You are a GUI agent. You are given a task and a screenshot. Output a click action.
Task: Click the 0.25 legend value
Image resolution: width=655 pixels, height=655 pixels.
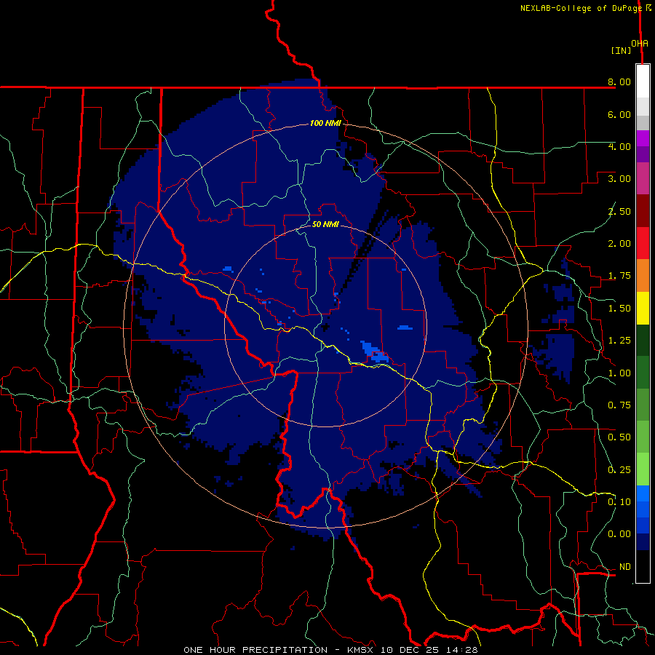click(x=619, y=470)
